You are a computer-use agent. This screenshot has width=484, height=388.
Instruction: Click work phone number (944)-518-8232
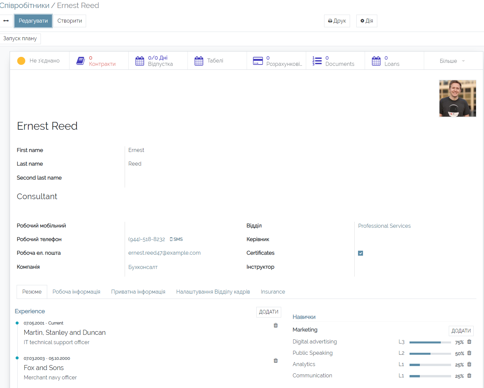click(x=147, y=239)
